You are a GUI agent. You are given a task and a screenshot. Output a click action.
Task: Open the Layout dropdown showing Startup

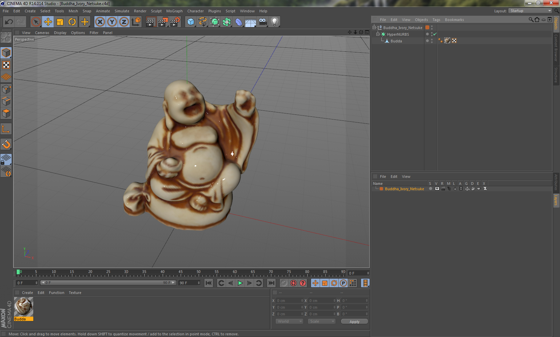pyautogui.click(x=530, y=11)
